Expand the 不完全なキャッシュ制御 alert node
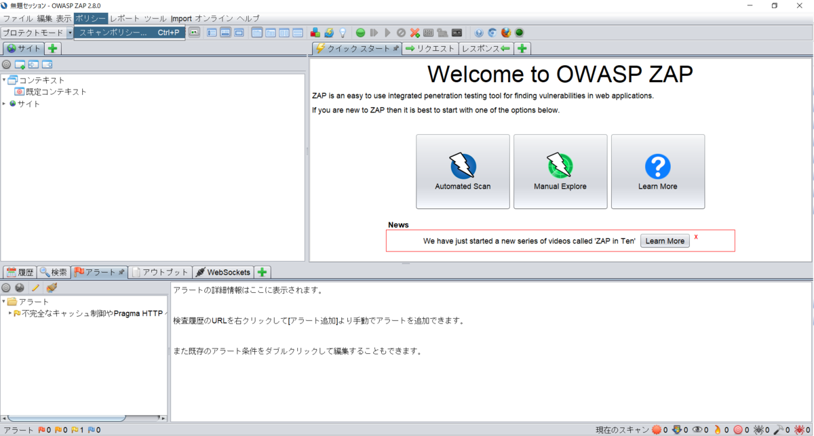Viewport: 814px width, 436px height. point(10,313)
